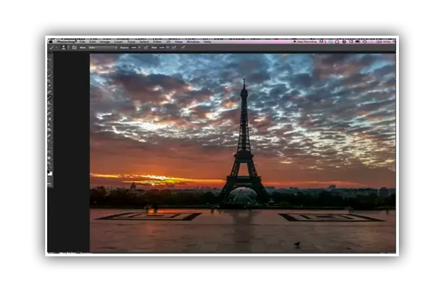Open the Filter menu
Image resolution: width=442 pixels, height=292 pixels.
tap(156, 41)
